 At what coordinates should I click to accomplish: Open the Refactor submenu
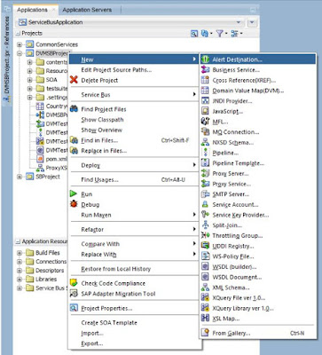tap(134, 229)
